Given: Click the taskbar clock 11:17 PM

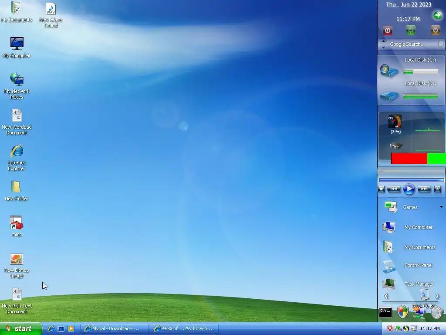Looking at the screenshot, I should [430, 329].
